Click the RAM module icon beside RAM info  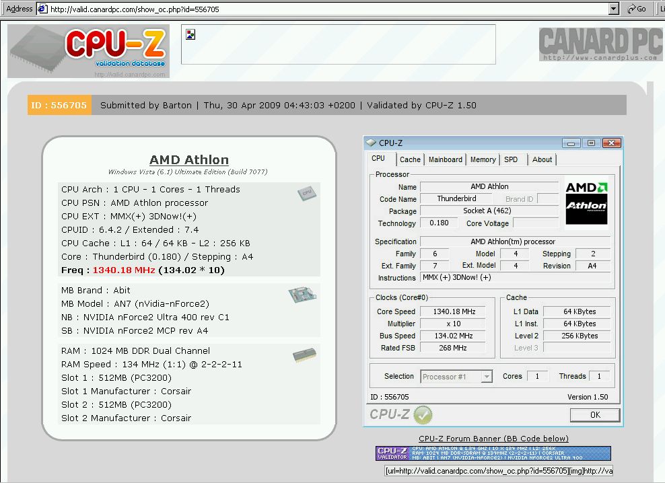pyautogui.click(x=304, y=355)
